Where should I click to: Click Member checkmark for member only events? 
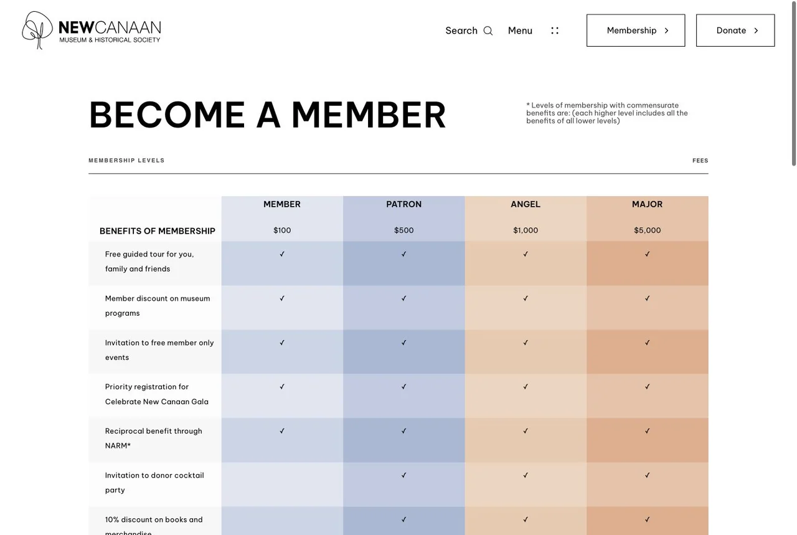coord(282,343)
